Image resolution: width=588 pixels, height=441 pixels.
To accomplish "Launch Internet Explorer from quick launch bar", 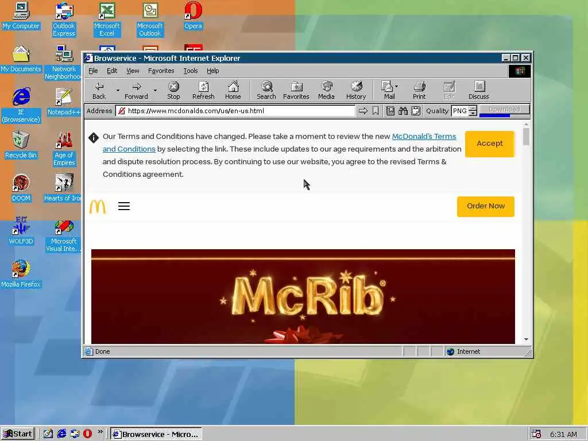I will coord(61,434).
